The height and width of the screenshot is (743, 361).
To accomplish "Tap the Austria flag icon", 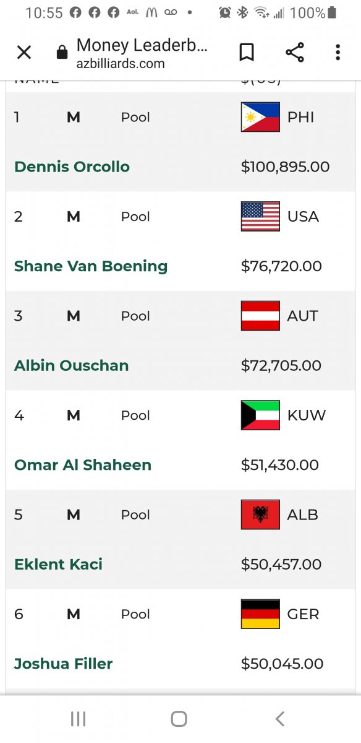I will pyautogui.click(x=260, y=316).
